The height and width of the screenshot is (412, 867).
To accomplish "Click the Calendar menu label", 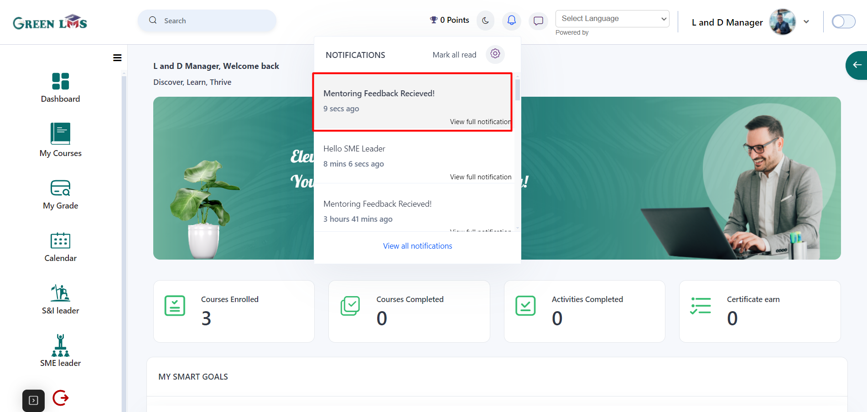I will (x=60, y=258).
